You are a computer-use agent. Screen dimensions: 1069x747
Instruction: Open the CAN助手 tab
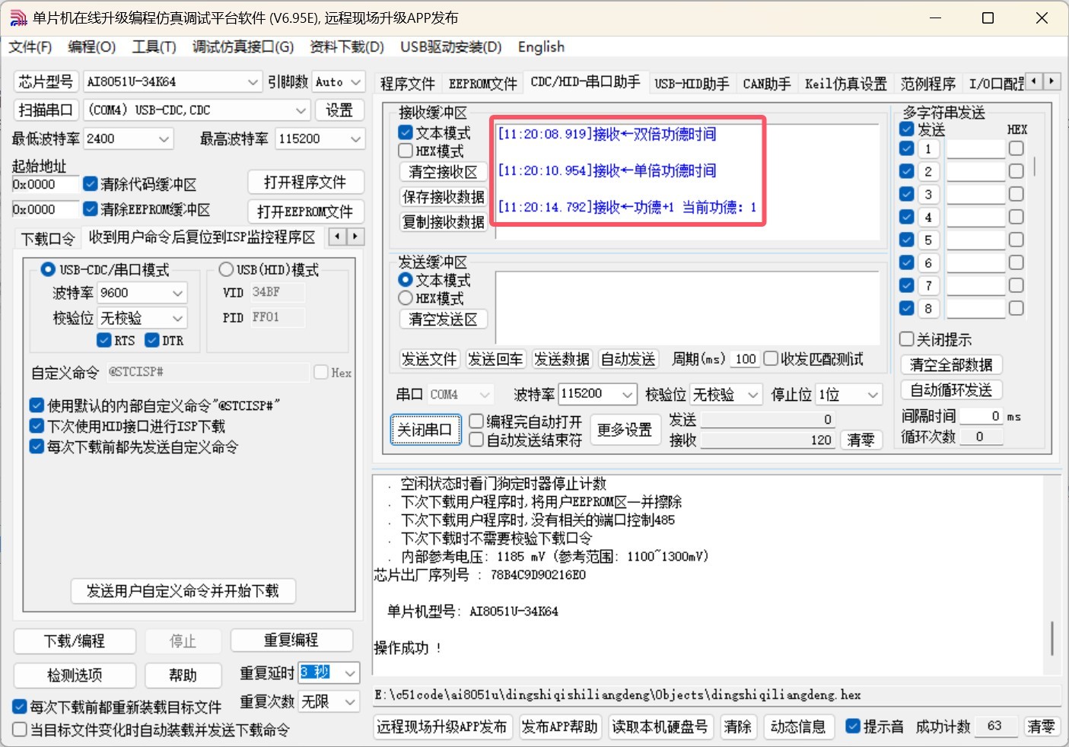click(767, 84)
